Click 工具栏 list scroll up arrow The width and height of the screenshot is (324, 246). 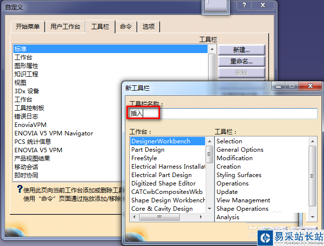pos(313,141)
